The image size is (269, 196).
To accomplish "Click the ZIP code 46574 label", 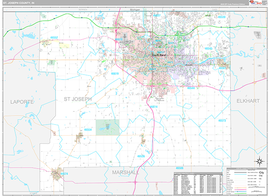I will tap(64, 174).
